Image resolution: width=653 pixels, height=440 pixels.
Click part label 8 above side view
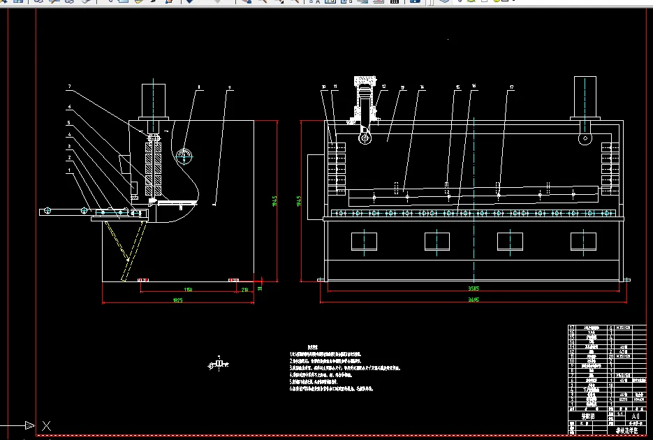[x=199, y=87]
